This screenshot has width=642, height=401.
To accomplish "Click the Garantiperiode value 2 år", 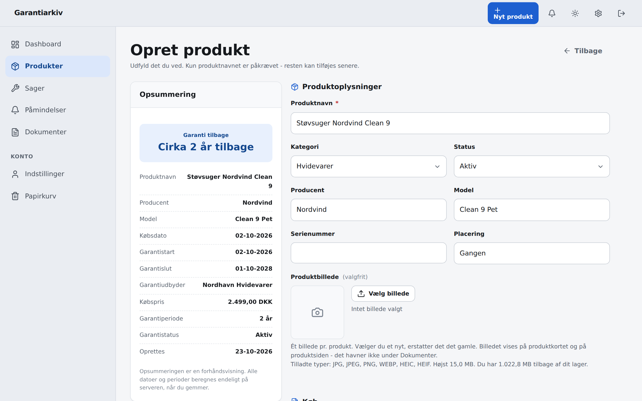I will coord(266,318).
